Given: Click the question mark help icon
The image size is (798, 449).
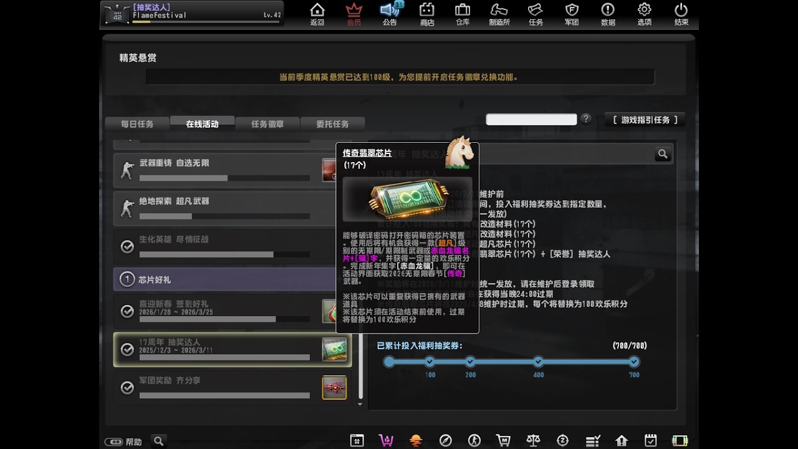Looking at the screenshot, I should tap(585, 118).
